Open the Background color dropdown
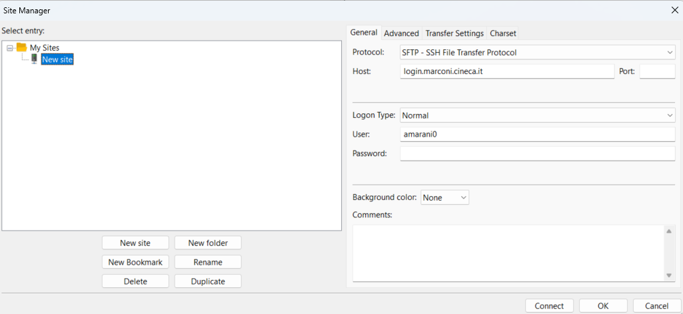The image size is (683, 314). [444, 197]
